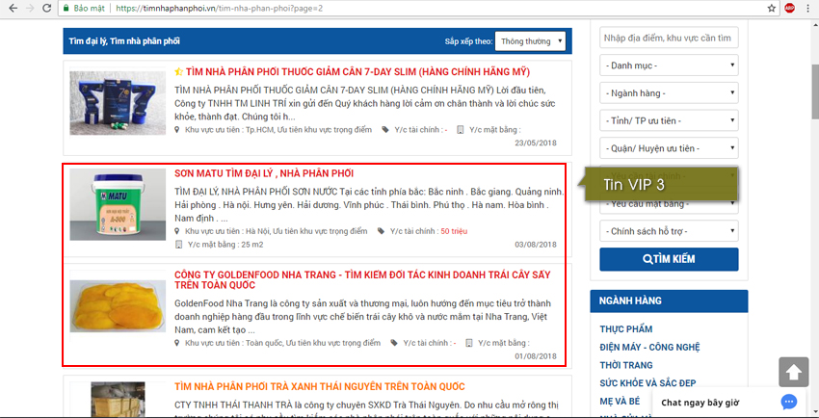819x418 pixels.
Task: Click Tìm đại lý, Tìm nhà phân phối heading
Action: [124, 41]
